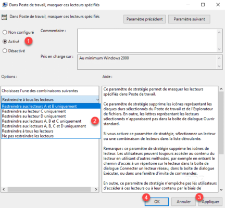Click the policy setting icon beside the heading
This screenshot has width=225, height=208.
coord(4,17)
